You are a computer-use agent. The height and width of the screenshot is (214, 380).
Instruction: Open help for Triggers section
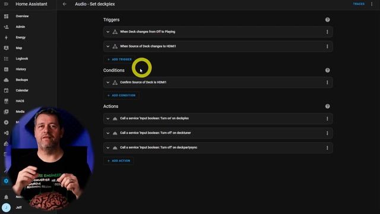tap(327, 20)
